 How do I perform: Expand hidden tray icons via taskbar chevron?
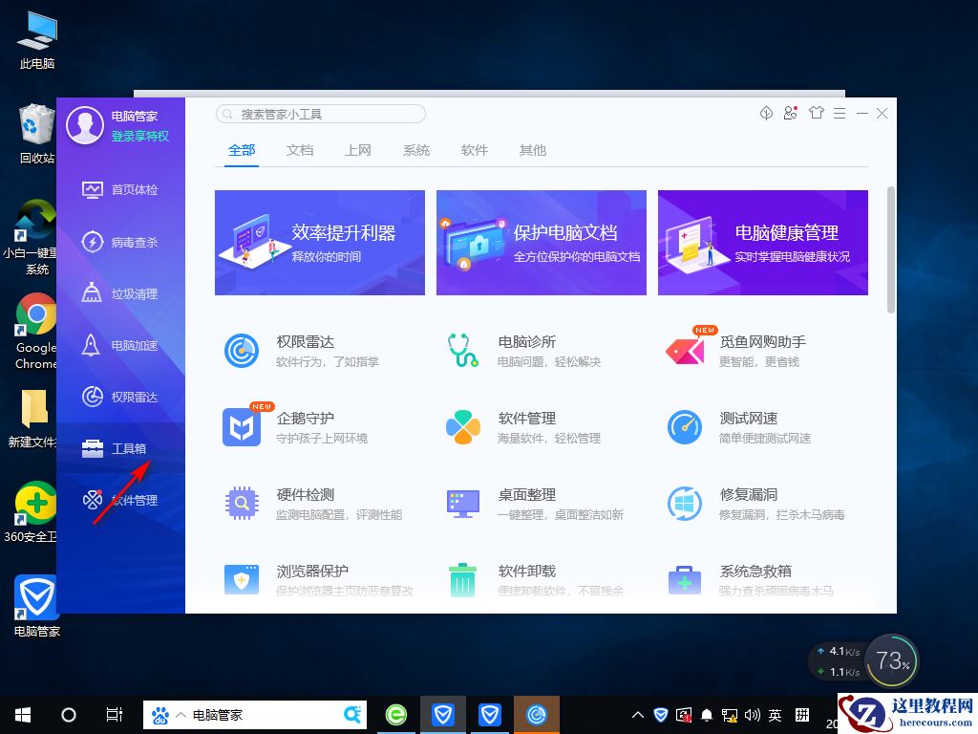637,714
